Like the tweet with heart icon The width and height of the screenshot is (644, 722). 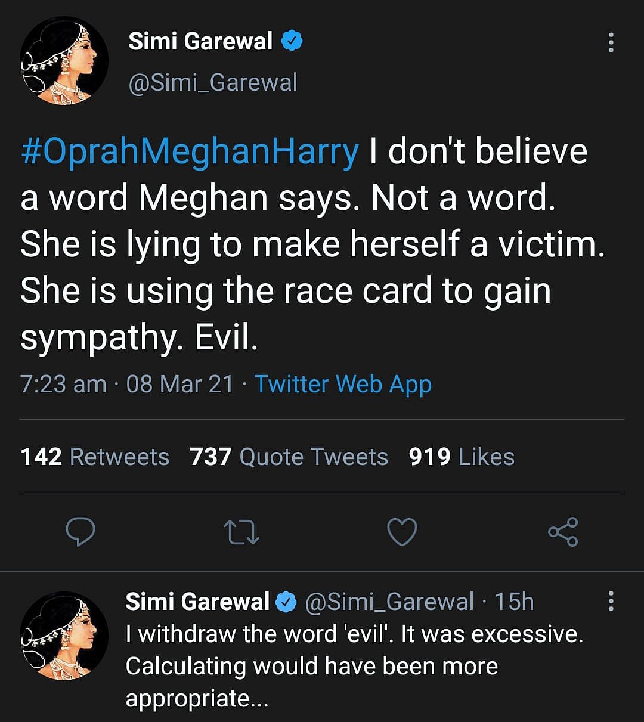pyautogui.click(x=402, y=532)
